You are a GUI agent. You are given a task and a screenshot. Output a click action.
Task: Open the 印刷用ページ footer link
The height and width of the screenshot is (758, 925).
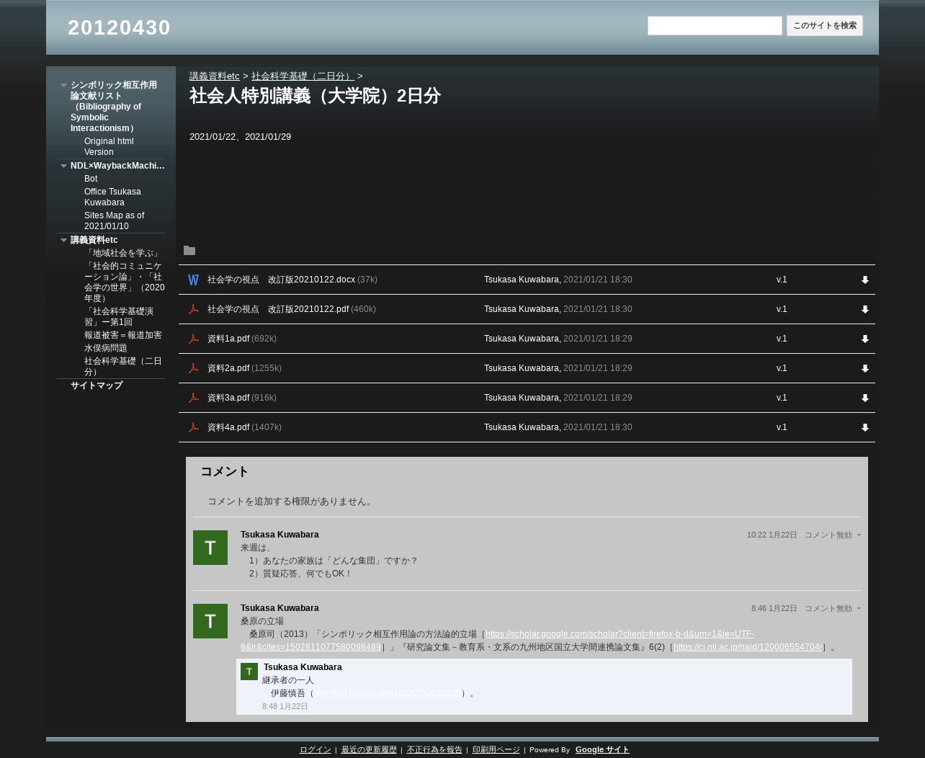pos(496,750)
